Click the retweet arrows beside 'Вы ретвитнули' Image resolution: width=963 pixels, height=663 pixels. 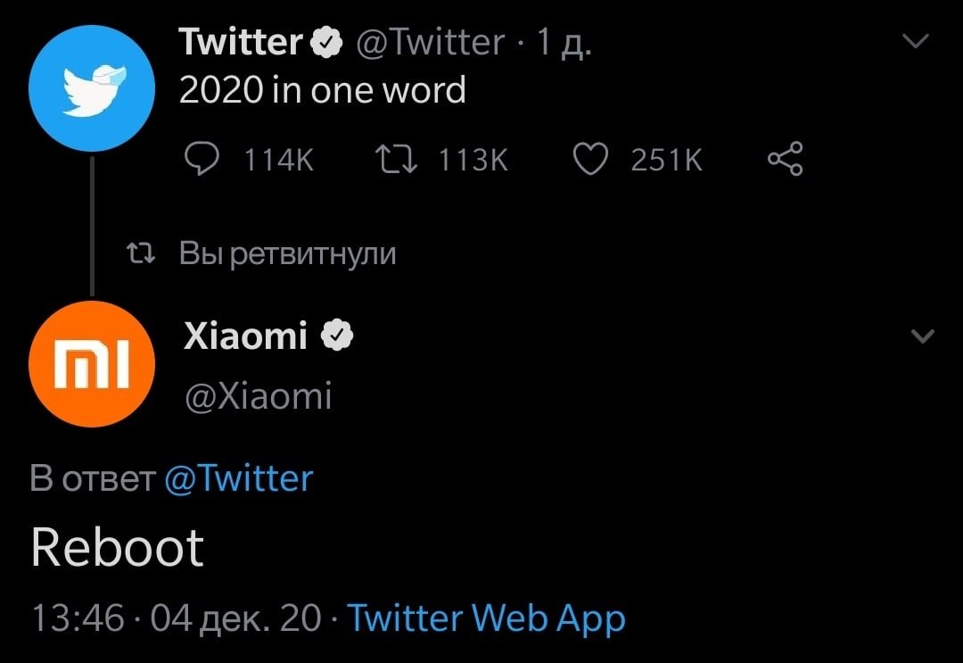coord(141,252)
